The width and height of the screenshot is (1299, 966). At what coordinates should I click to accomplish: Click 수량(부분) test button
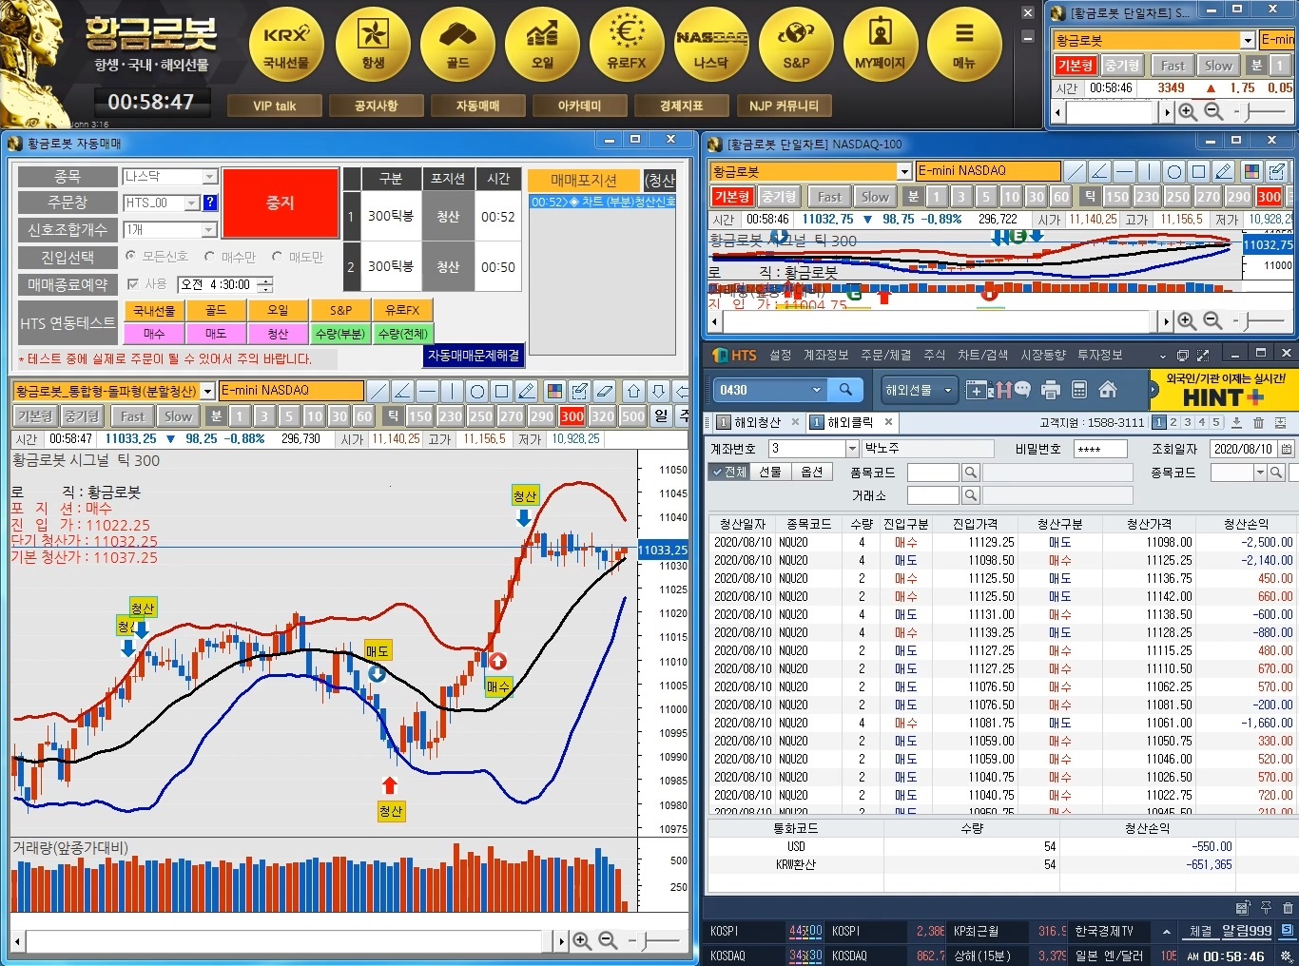(340, 334)
